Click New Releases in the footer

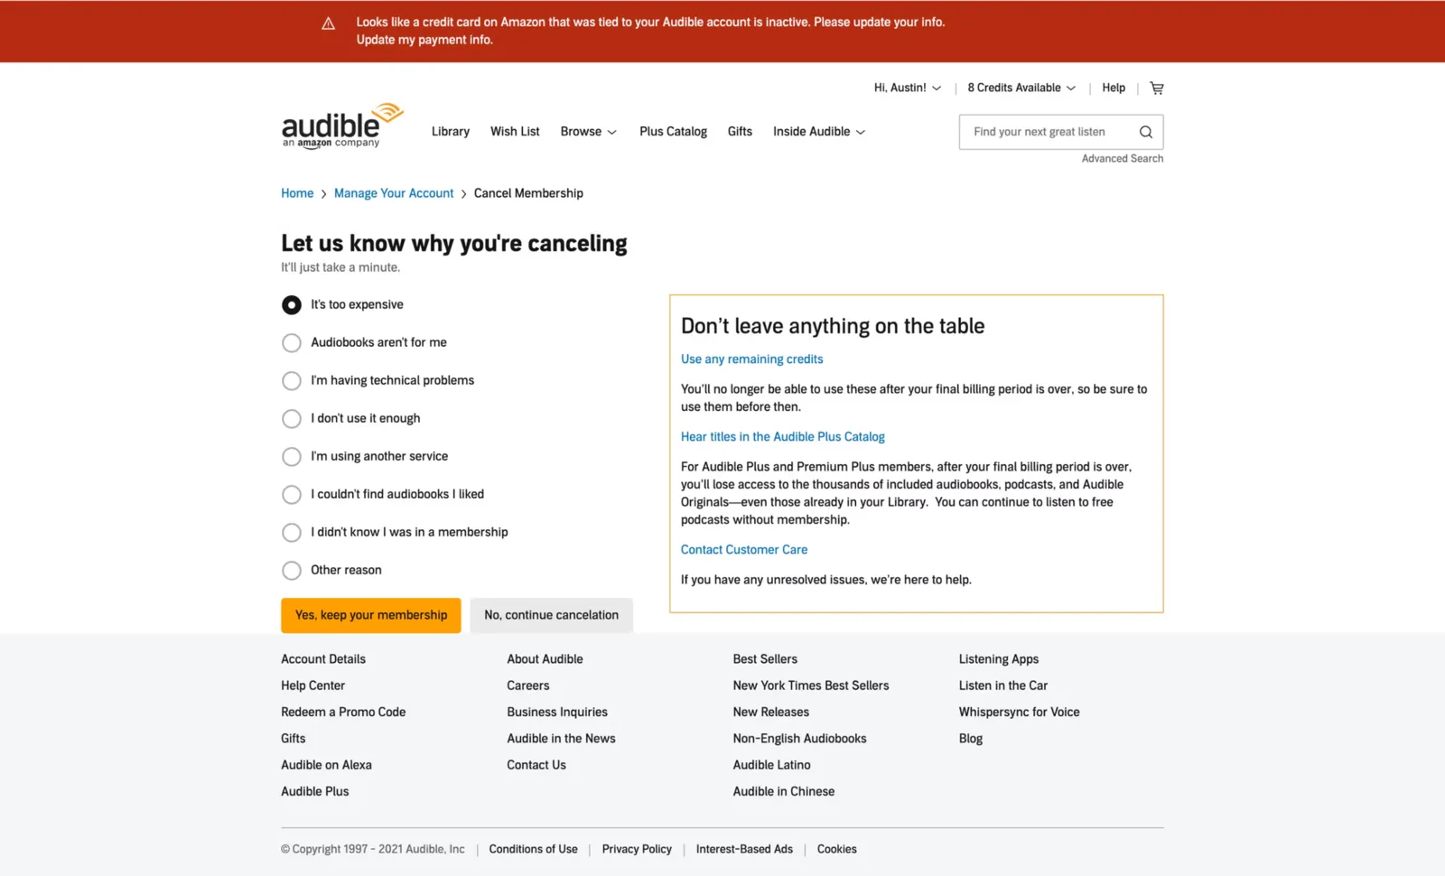pyautogui.click(x=771, y=712)
